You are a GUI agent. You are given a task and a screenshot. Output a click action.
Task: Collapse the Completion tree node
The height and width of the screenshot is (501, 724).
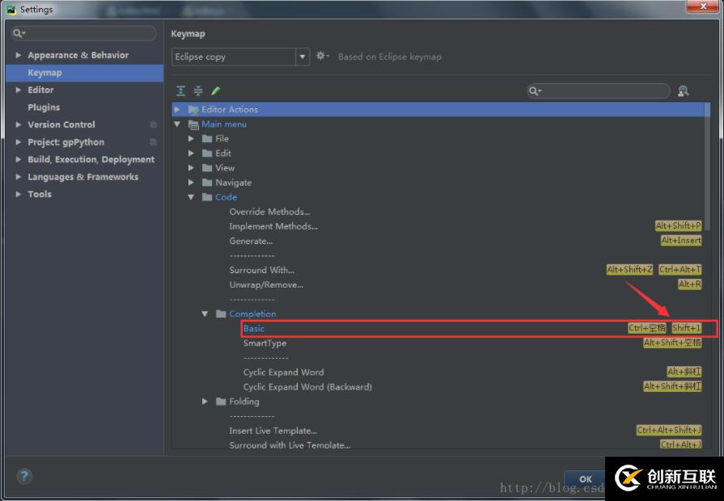205,314
